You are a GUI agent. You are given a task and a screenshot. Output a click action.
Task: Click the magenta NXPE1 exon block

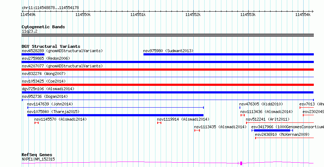point(241,163)
